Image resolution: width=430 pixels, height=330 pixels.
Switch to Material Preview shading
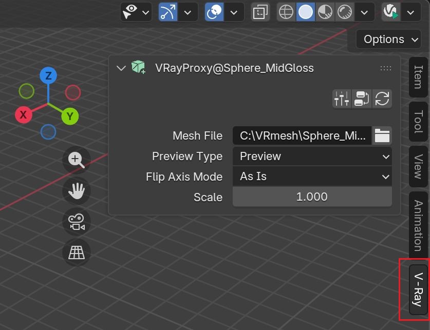click(x=325, y=12)
